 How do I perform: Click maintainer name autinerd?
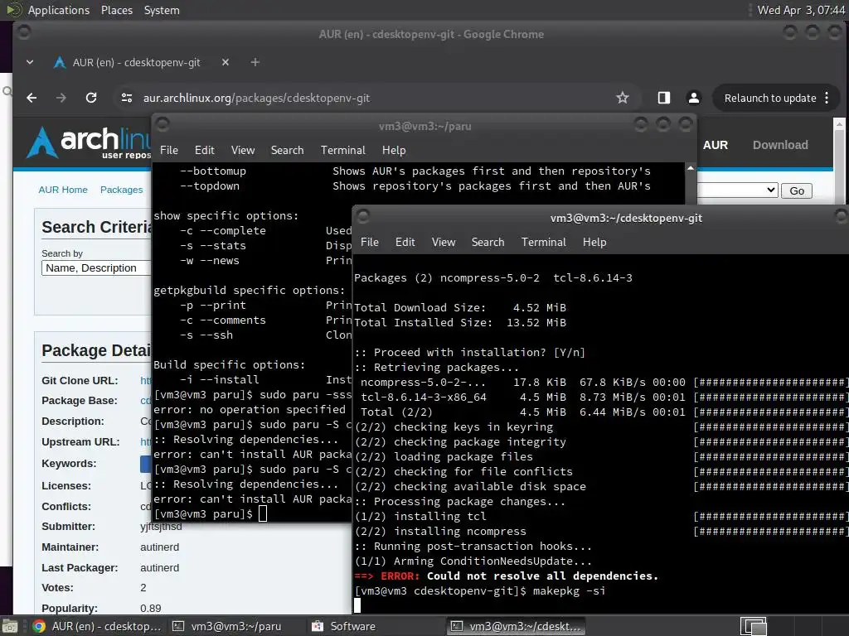coord(159,547)
